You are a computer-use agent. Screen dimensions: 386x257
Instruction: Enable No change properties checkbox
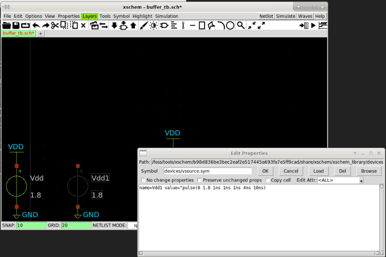(x=143, y=180)
